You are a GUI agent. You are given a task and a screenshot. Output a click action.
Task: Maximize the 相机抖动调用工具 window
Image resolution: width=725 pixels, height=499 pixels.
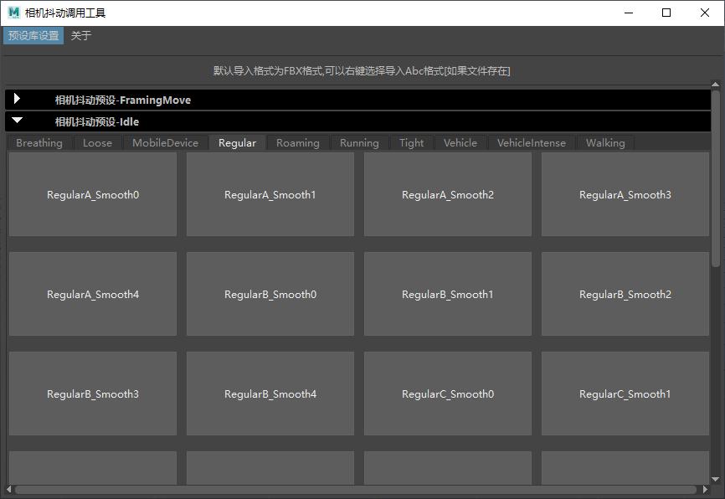[666, 13]
